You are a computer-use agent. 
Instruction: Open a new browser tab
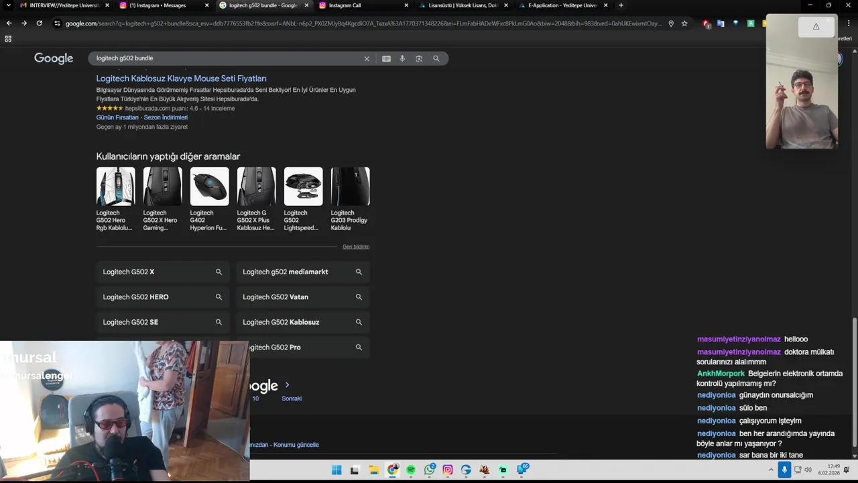coord(621,5)
